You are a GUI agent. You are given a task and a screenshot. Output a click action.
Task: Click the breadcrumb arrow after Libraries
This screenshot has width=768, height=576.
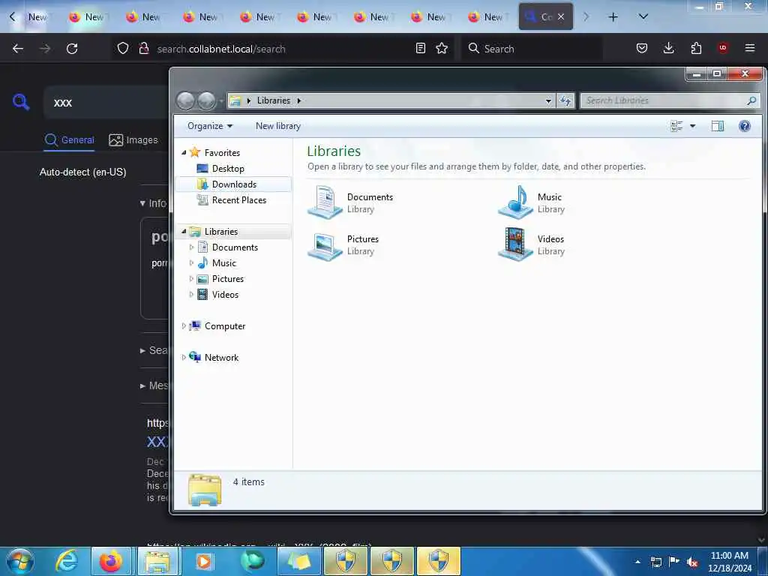298,100
